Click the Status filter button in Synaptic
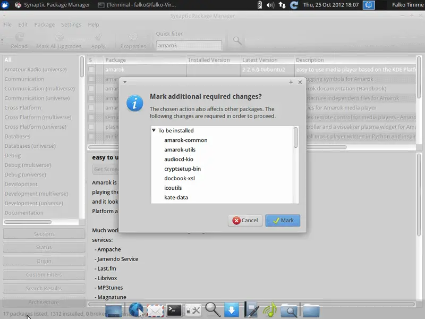Viewport: 425px width, 319px height. click(44, 247)
